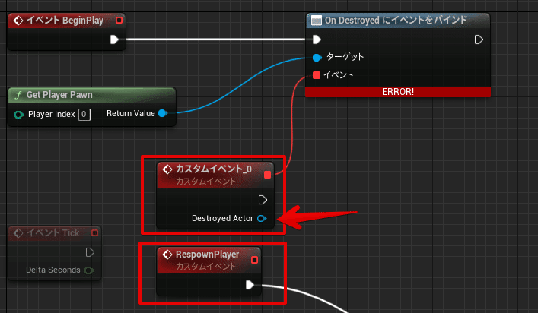Click the blue ターゲット input pin
This screenshot has width=538, height=313.
[x=317, y=57]
